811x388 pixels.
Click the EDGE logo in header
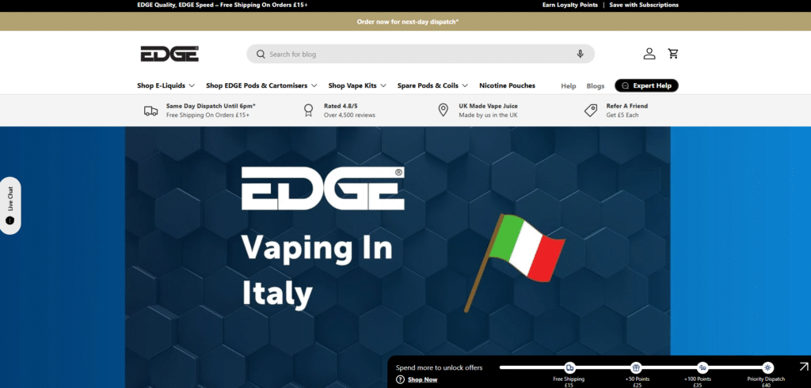click(x=169, y=54)
